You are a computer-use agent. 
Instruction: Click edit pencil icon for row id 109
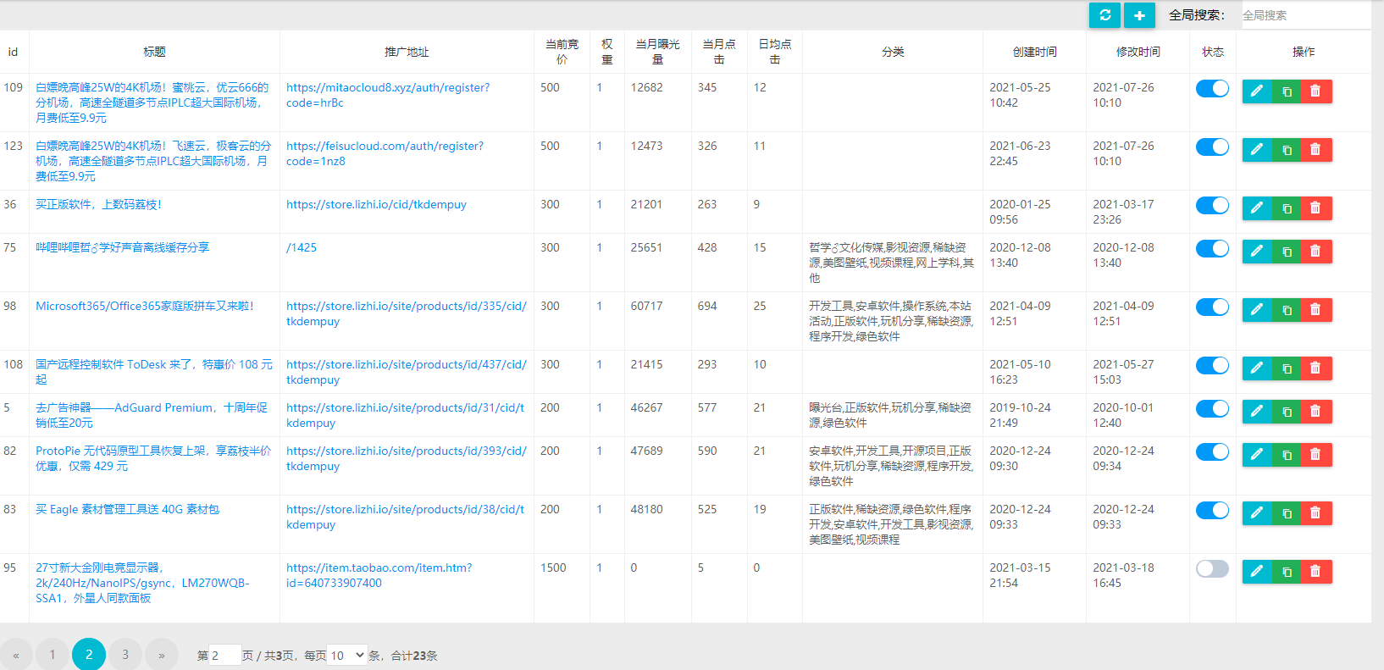pos(1257,91)
